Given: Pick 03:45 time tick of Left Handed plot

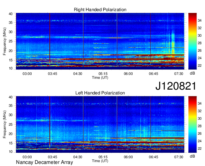Looking at the screenshot, I should point(52,157).
